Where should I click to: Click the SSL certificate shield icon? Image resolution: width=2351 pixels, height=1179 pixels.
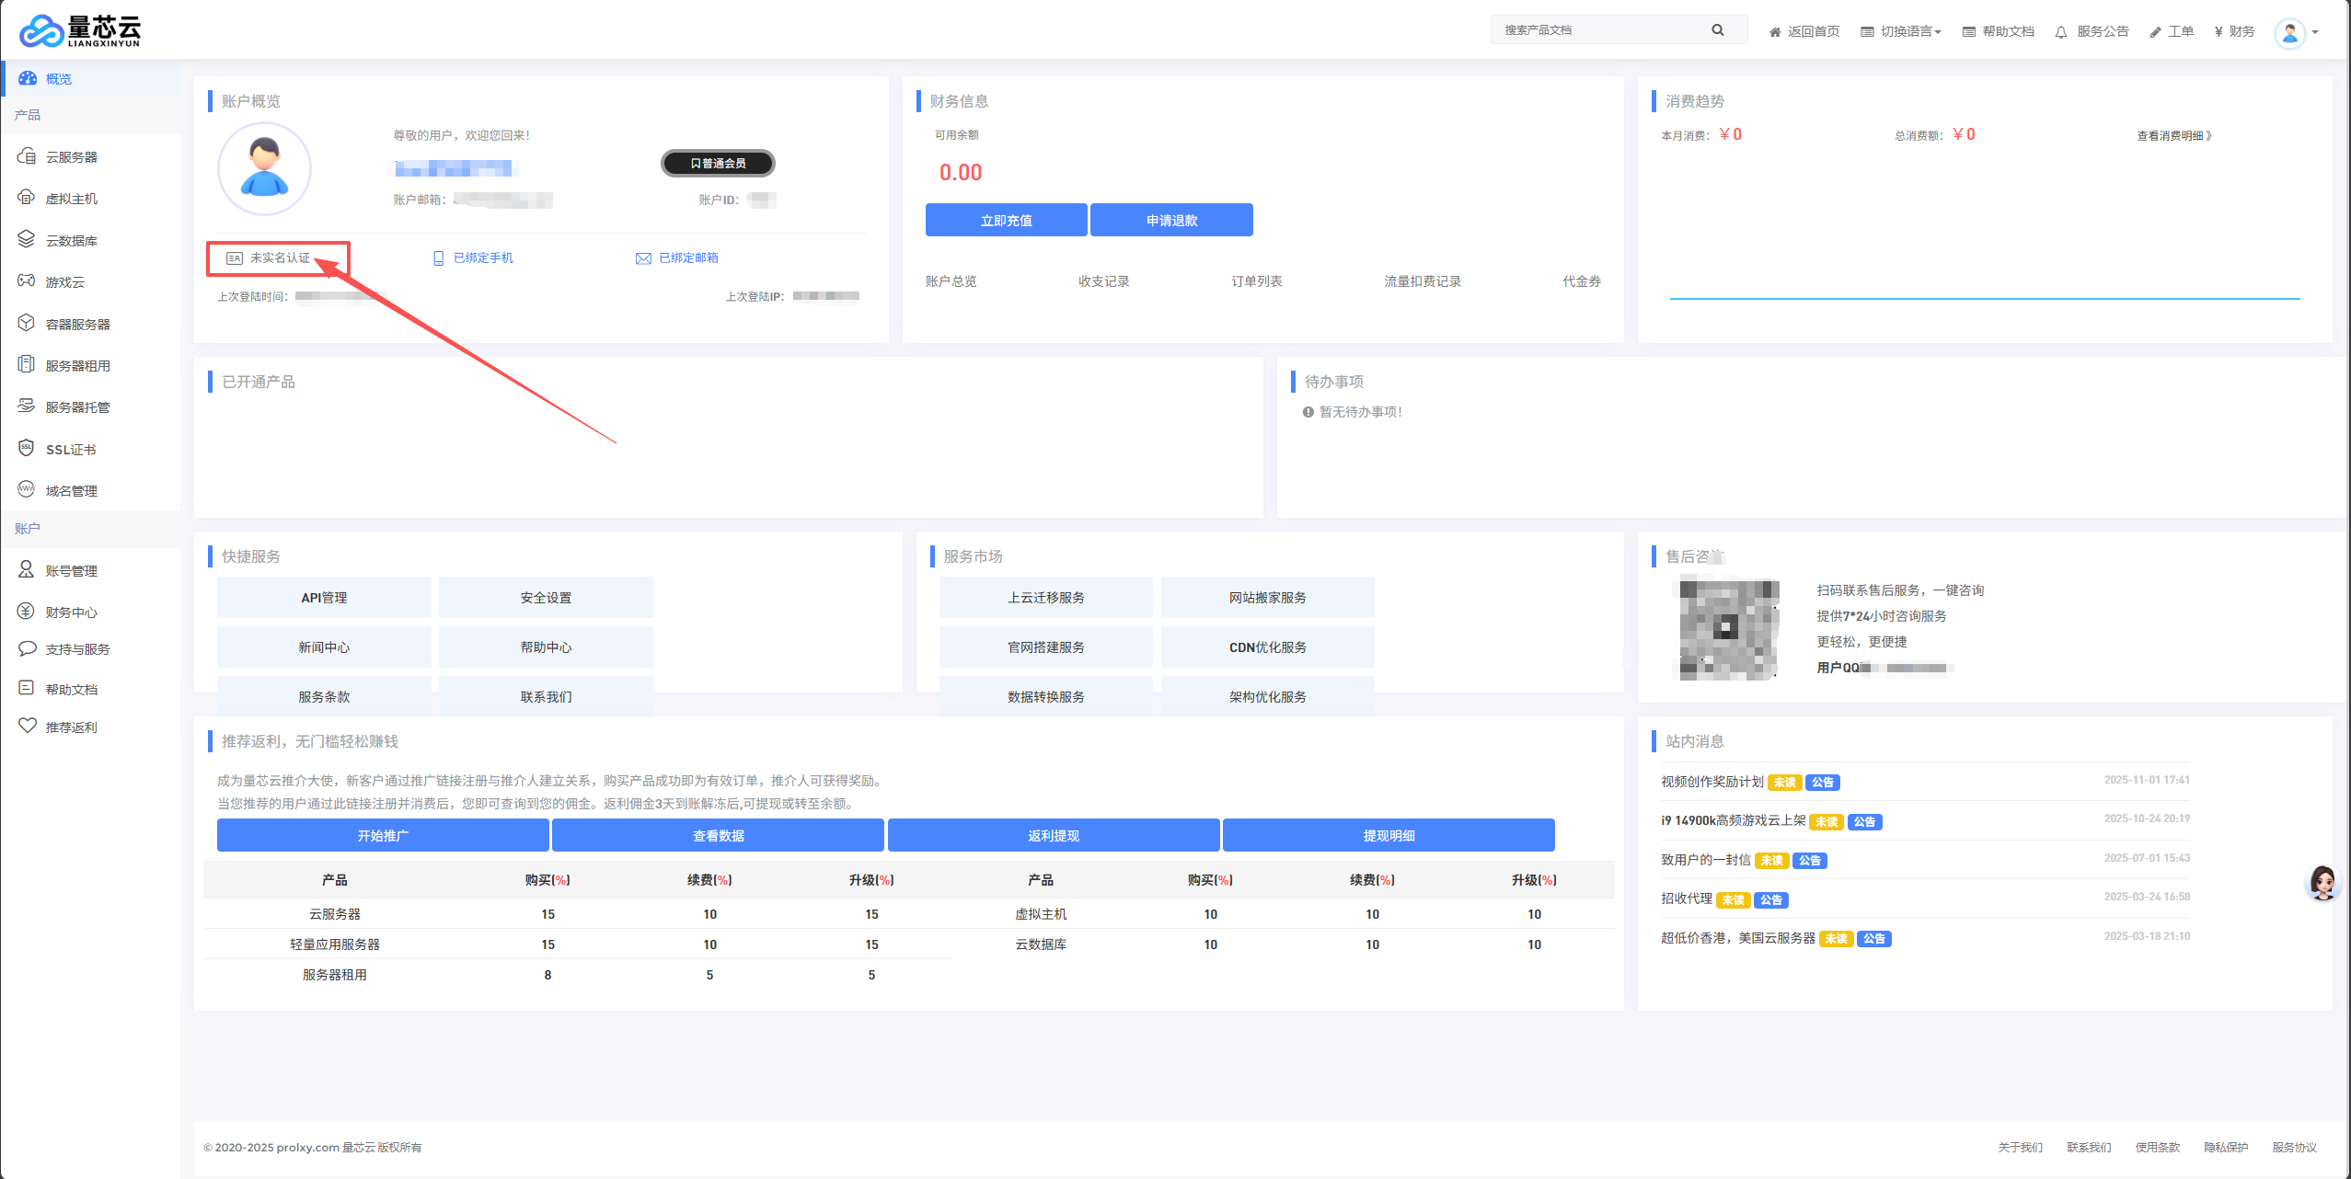pos(27,448)
